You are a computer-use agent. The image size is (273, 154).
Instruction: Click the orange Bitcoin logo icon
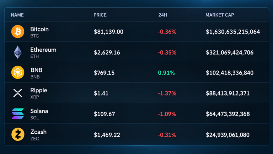coord(18,32)
